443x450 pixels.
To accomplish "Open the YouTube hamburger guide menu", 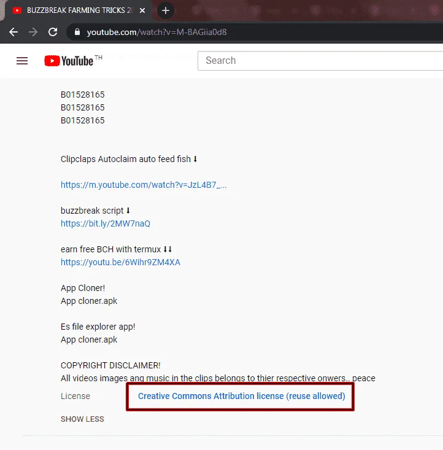I will 22,61.
